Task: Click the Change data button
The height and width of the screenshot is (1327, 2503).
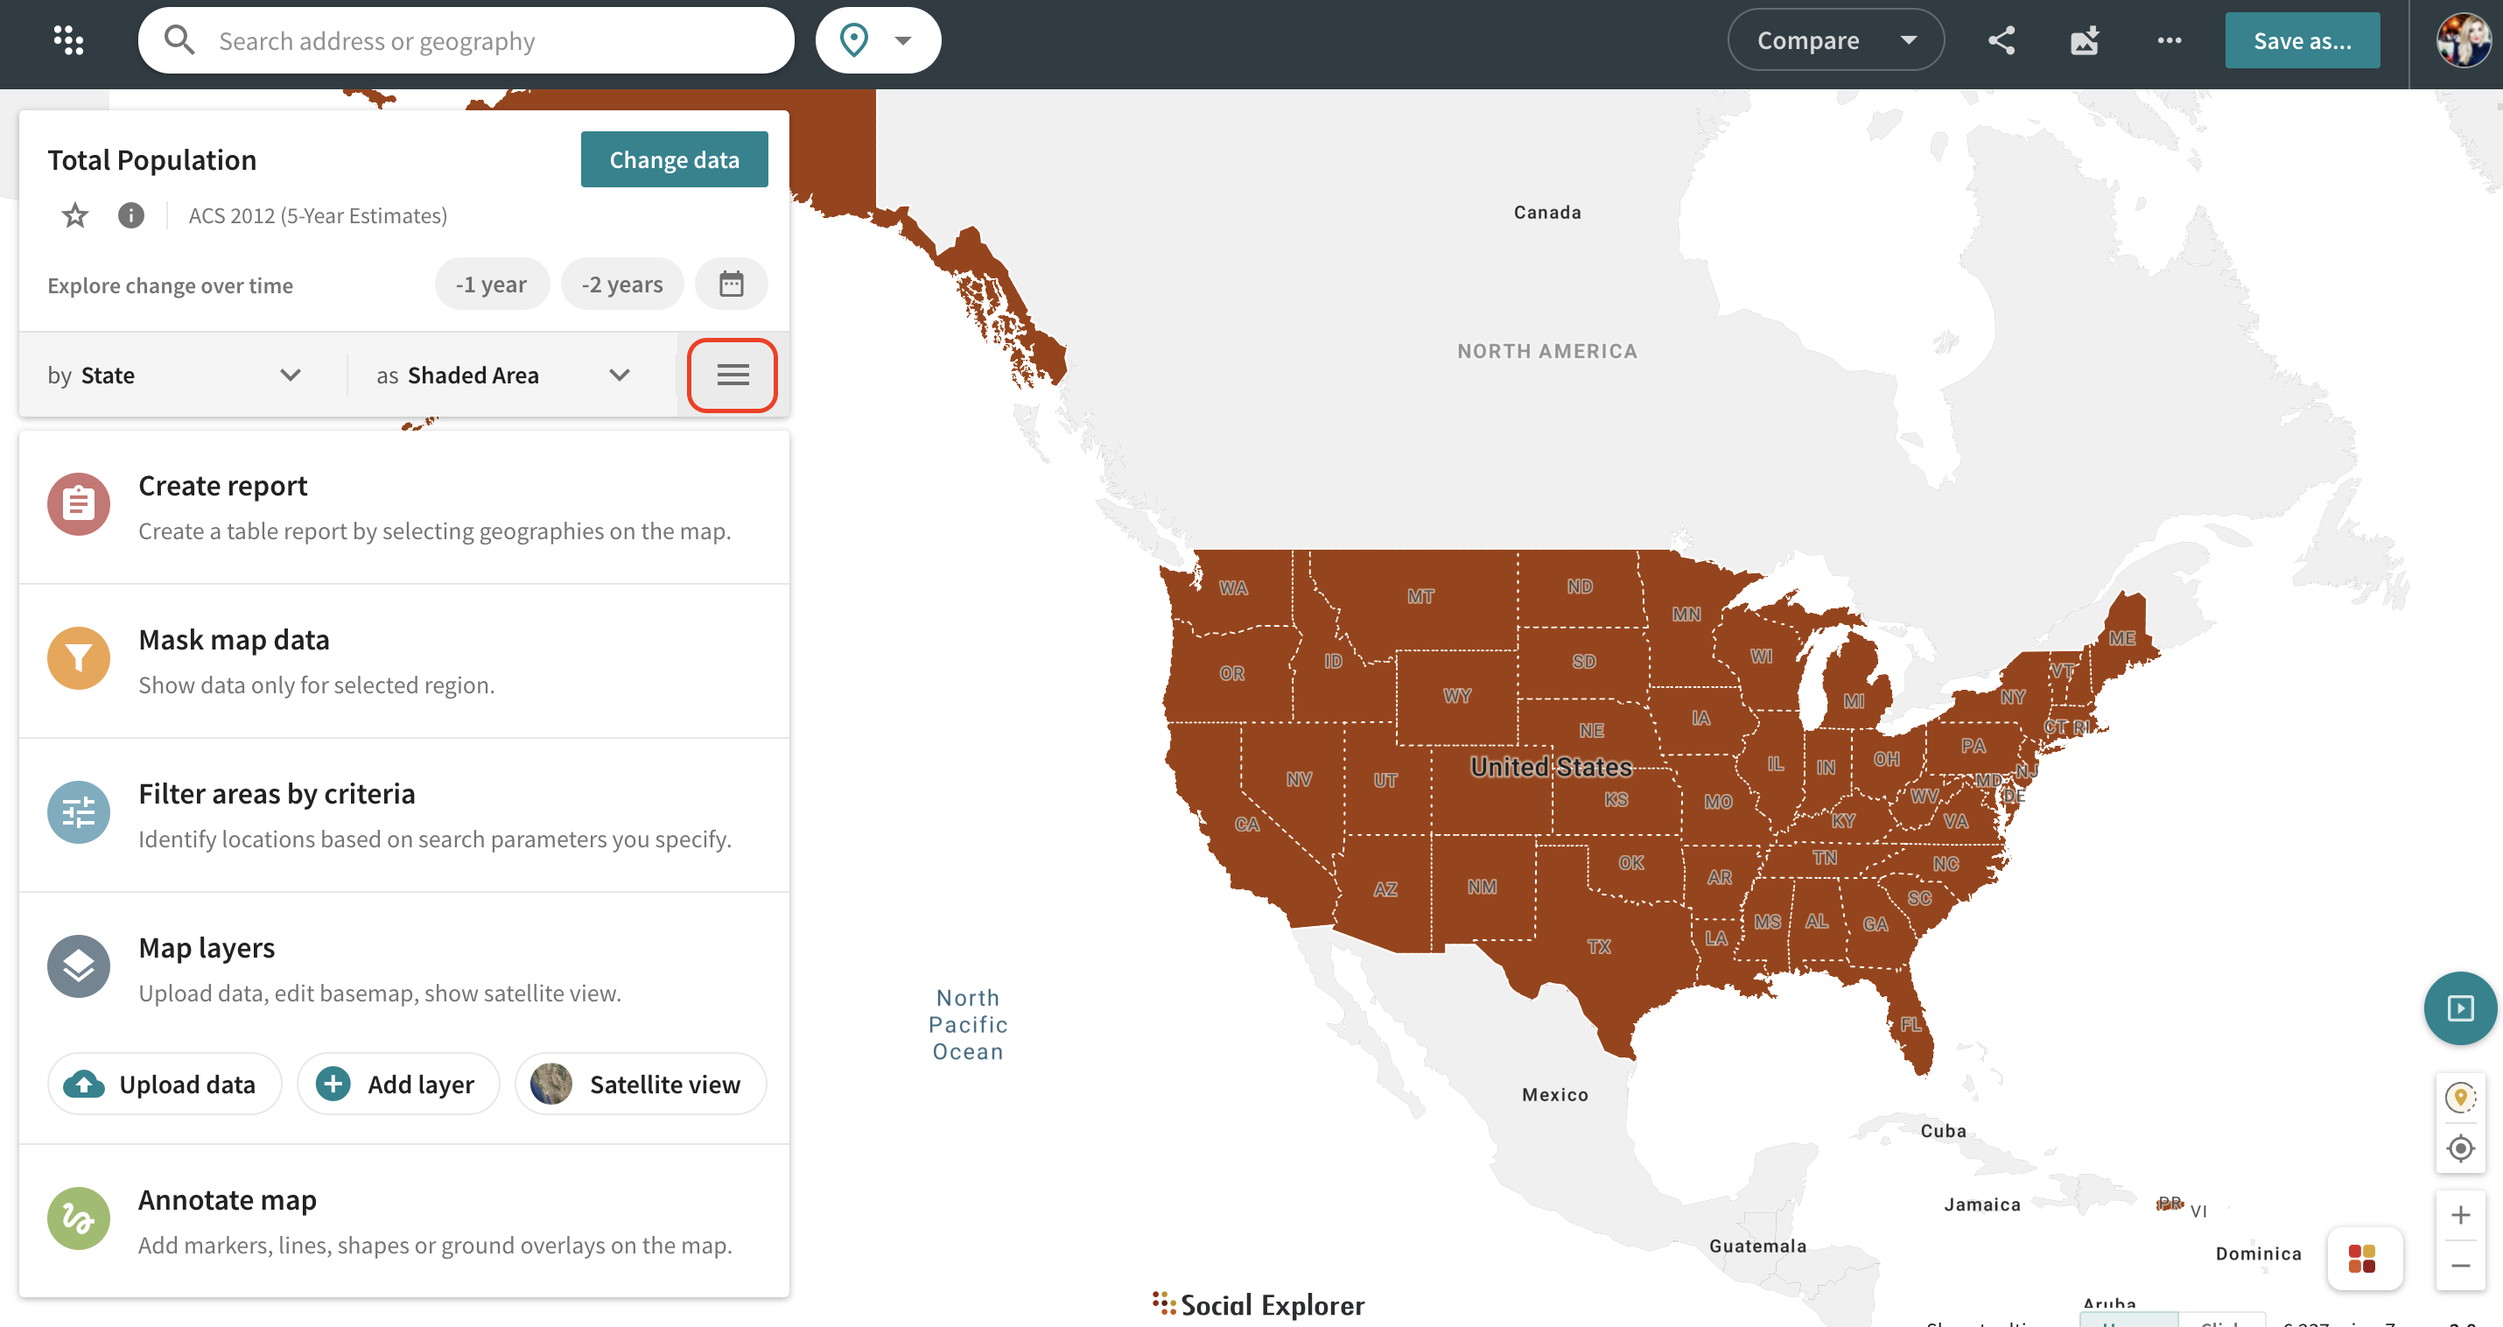Action: click(675, 159)
